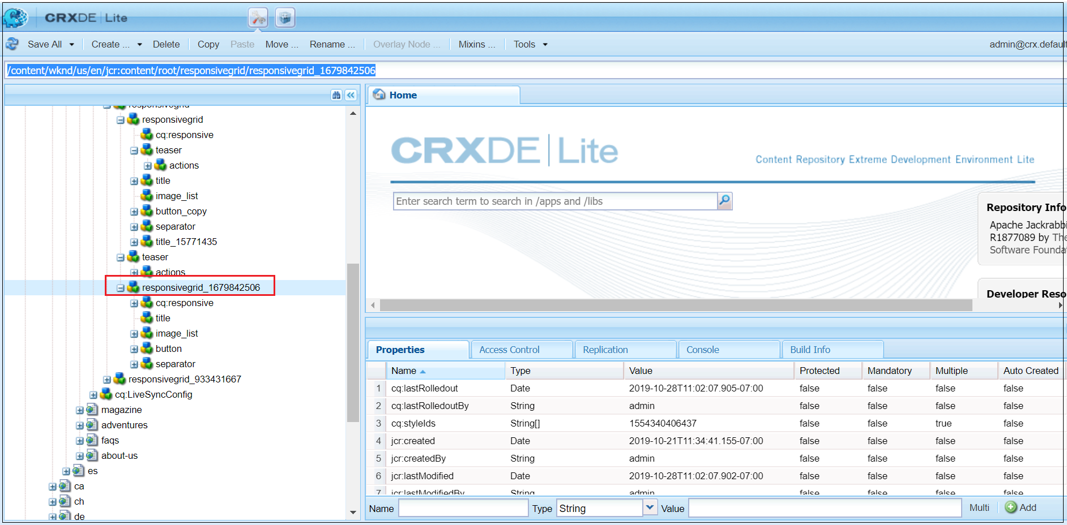Click the cq:LiveSyncConfig node icon
The height and width of the screenshot is (525, 1067).
pos(106,394)
